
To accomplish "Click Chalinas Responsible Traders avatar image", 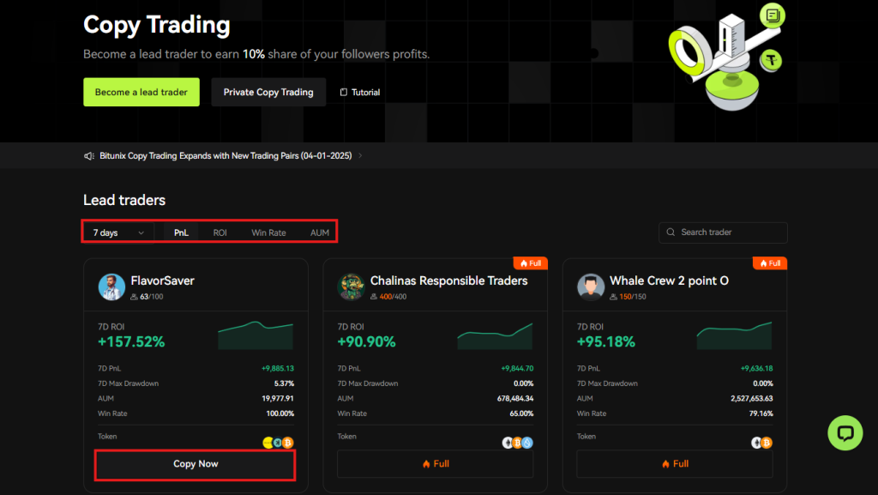I will coord(352,285).
